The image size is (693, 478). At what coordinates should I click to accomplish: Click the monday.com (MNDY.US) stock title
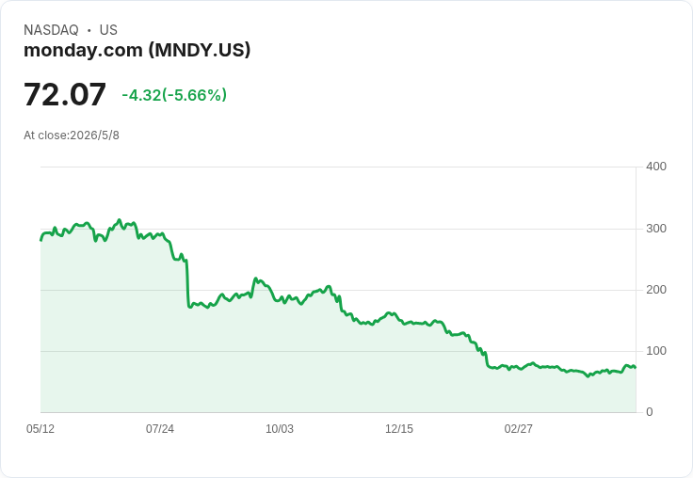[x=137, y=50]
